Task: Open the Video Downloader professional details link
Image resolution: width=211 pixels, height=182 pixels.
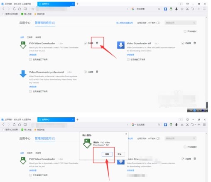Action: point(33,87)
